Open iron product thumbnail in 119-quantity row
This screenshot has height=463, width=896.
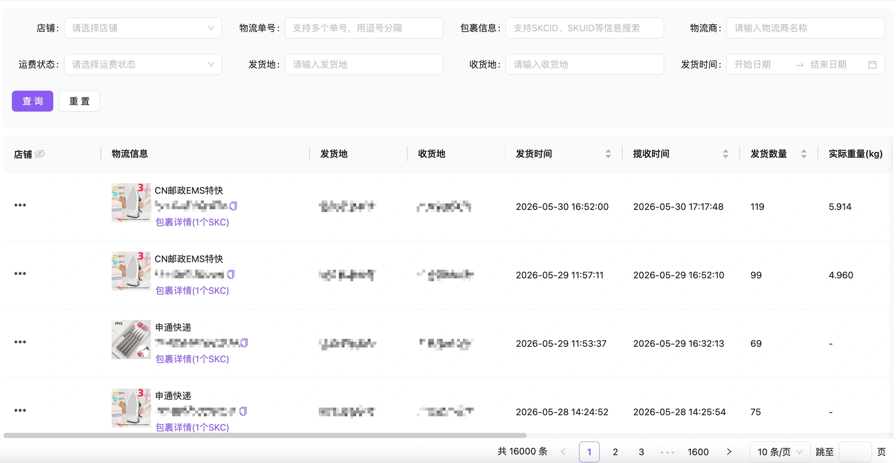[x=131, y=203]
